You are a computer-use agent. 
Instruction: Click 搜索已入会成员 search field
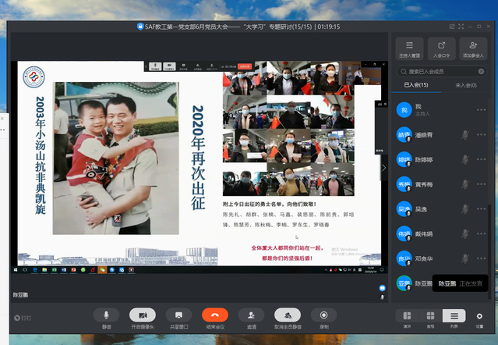click(441, 72)
